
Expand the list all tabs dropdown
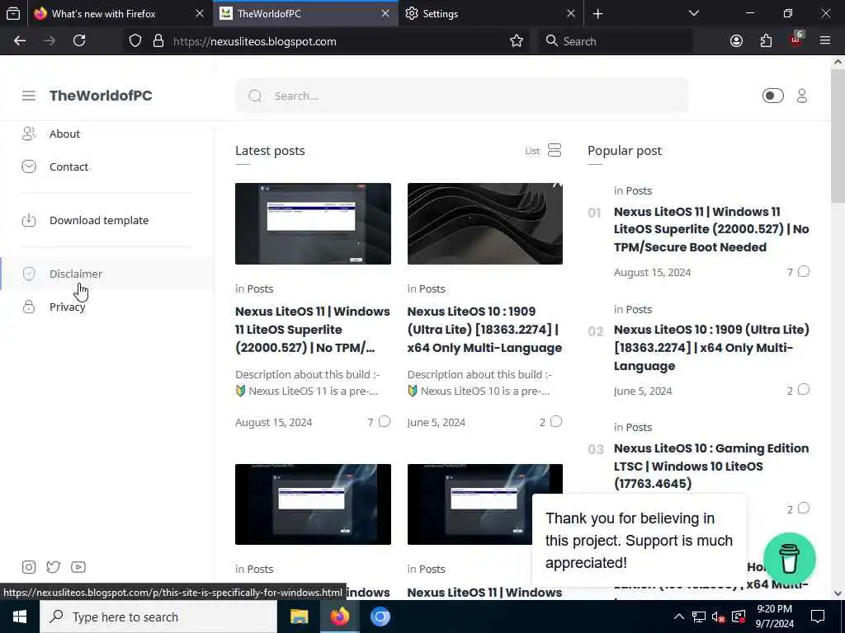(694, 13)
